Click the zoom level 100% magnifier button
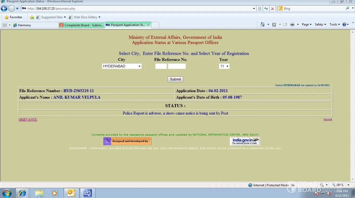The height and width of the screenshot is (198, 355). coord(338,185)
